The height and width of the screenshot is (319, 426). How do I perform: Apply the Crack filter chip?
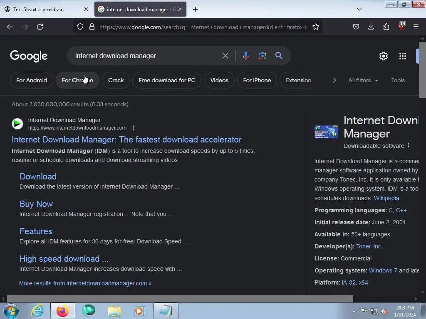point(116,80)
